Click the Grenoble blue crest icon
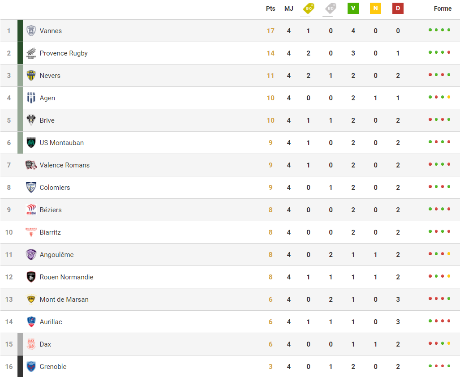 click(x=31, y=366)
